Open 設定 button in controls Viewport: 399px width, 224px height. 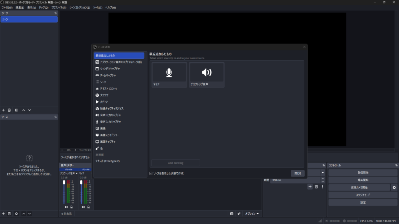pos(363,202)
